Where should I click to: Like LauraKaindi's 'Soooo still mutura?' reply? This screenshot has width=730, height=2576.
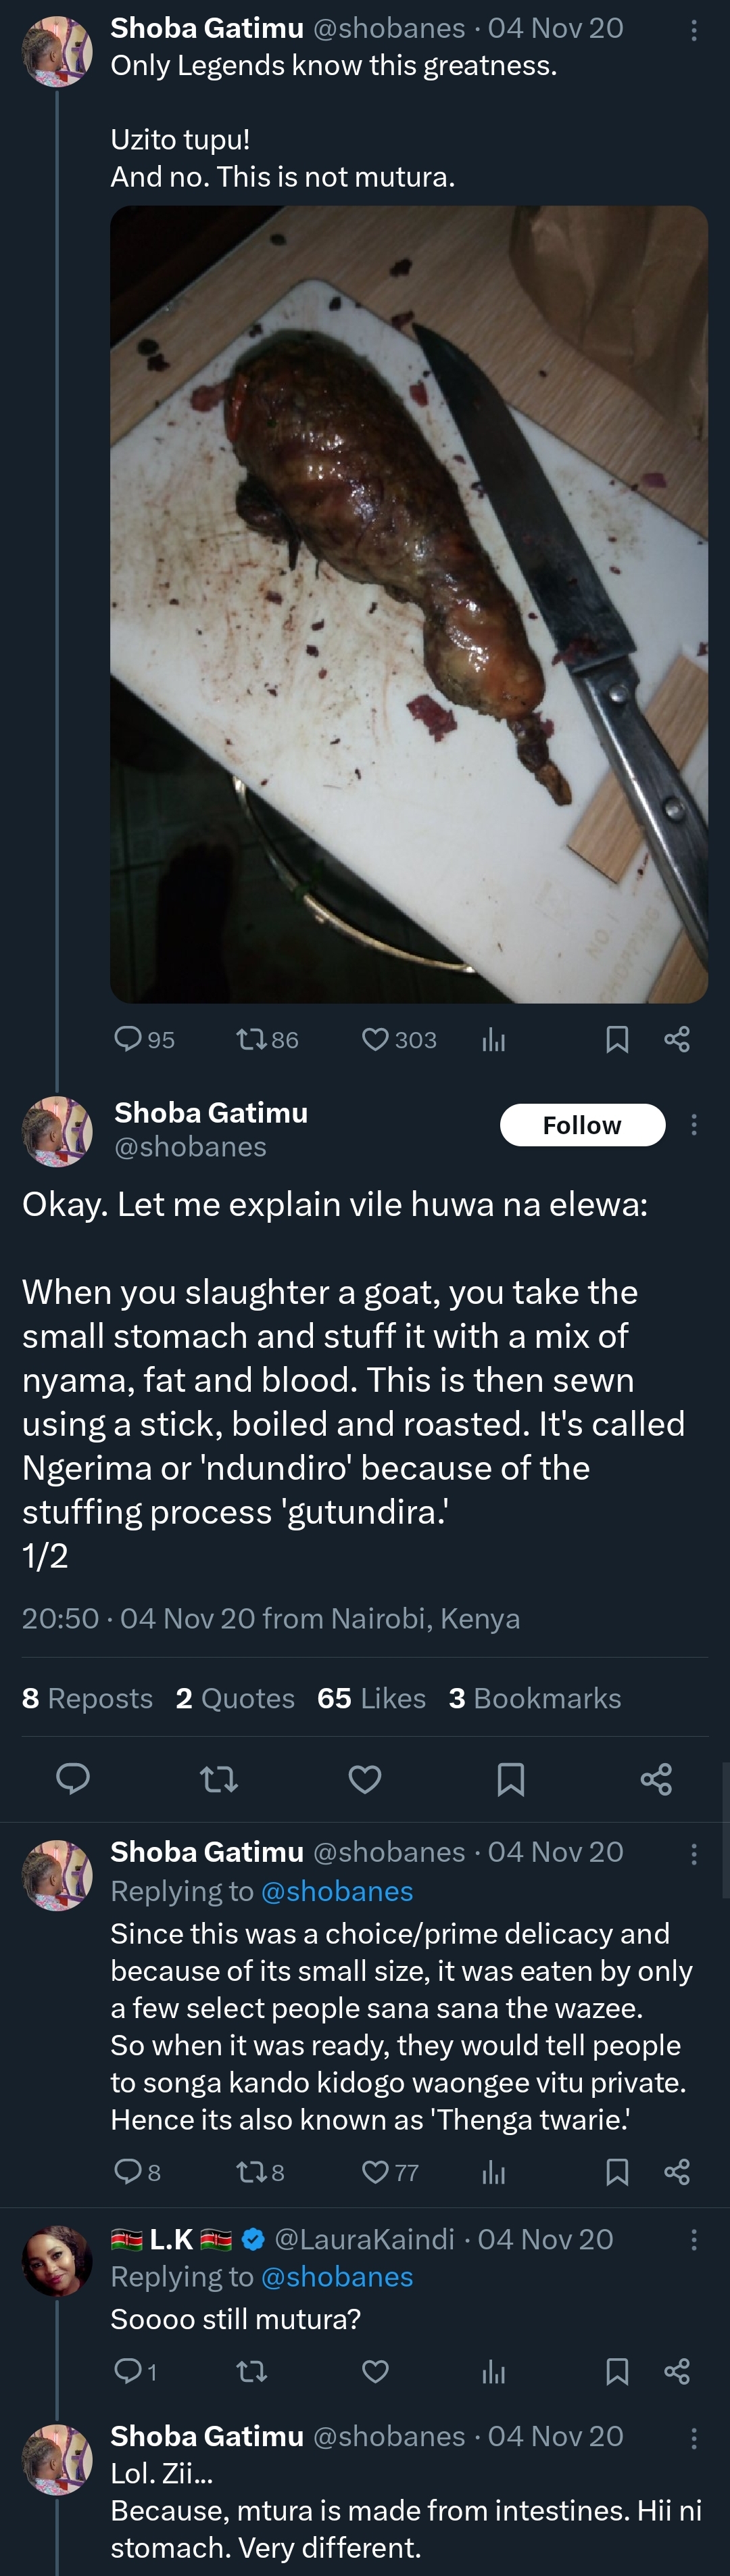pos(375,2371)
